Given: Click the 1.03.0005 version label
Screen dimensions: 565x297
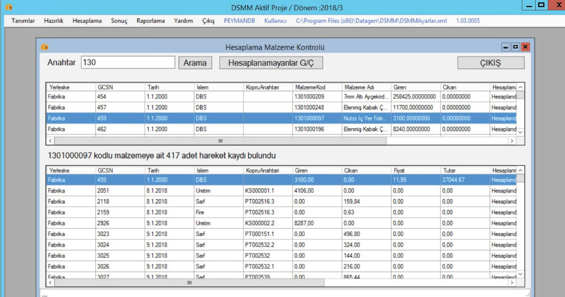Looking at the screenshot, I should [468, 21].
